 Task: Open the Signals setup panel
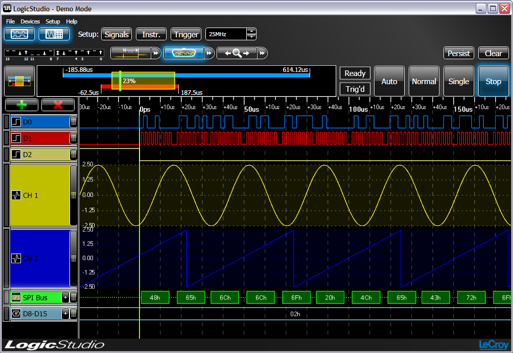point(116,34)
